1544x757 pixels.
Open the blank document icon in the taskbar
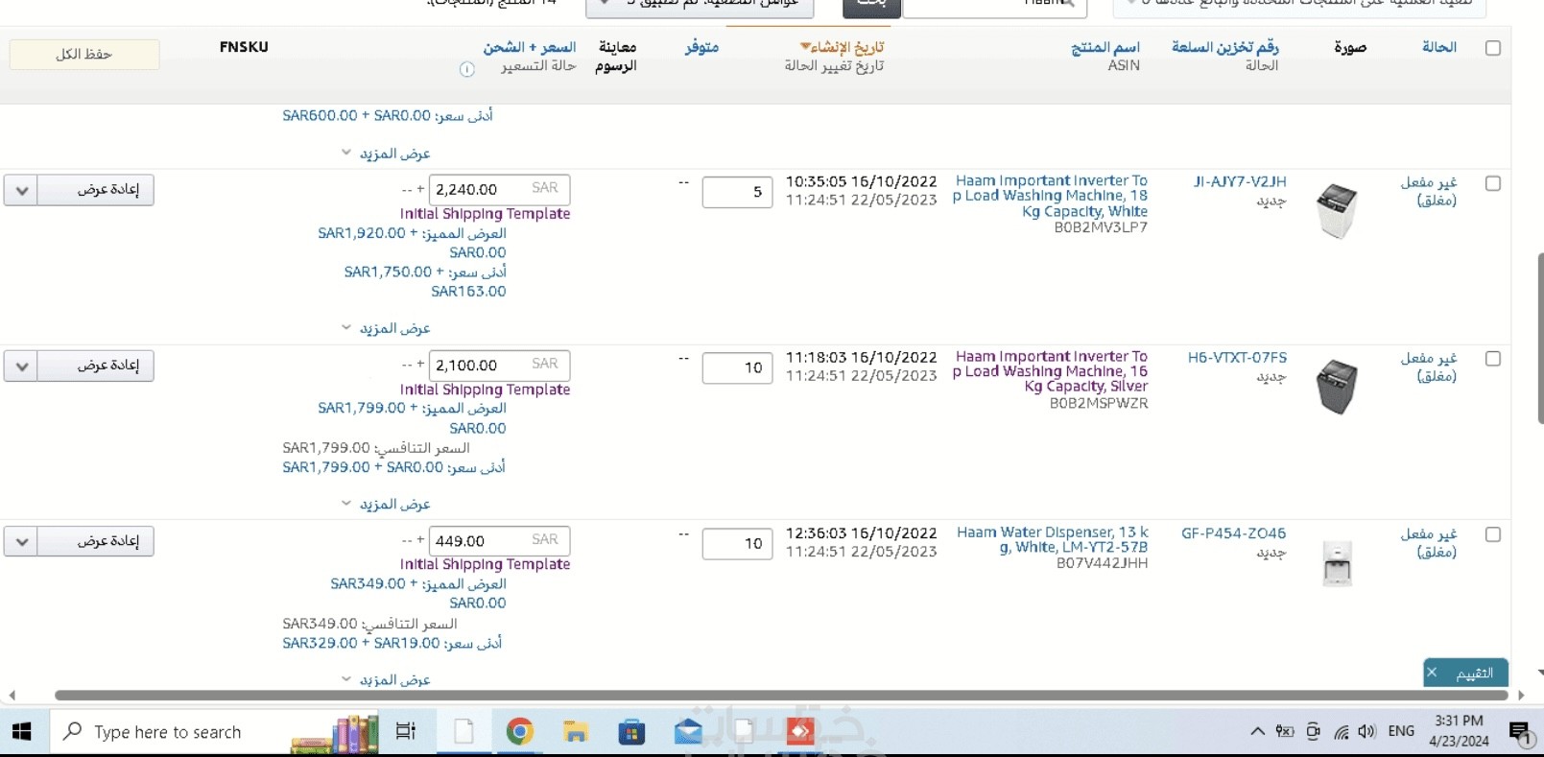(x=463, y=732)
